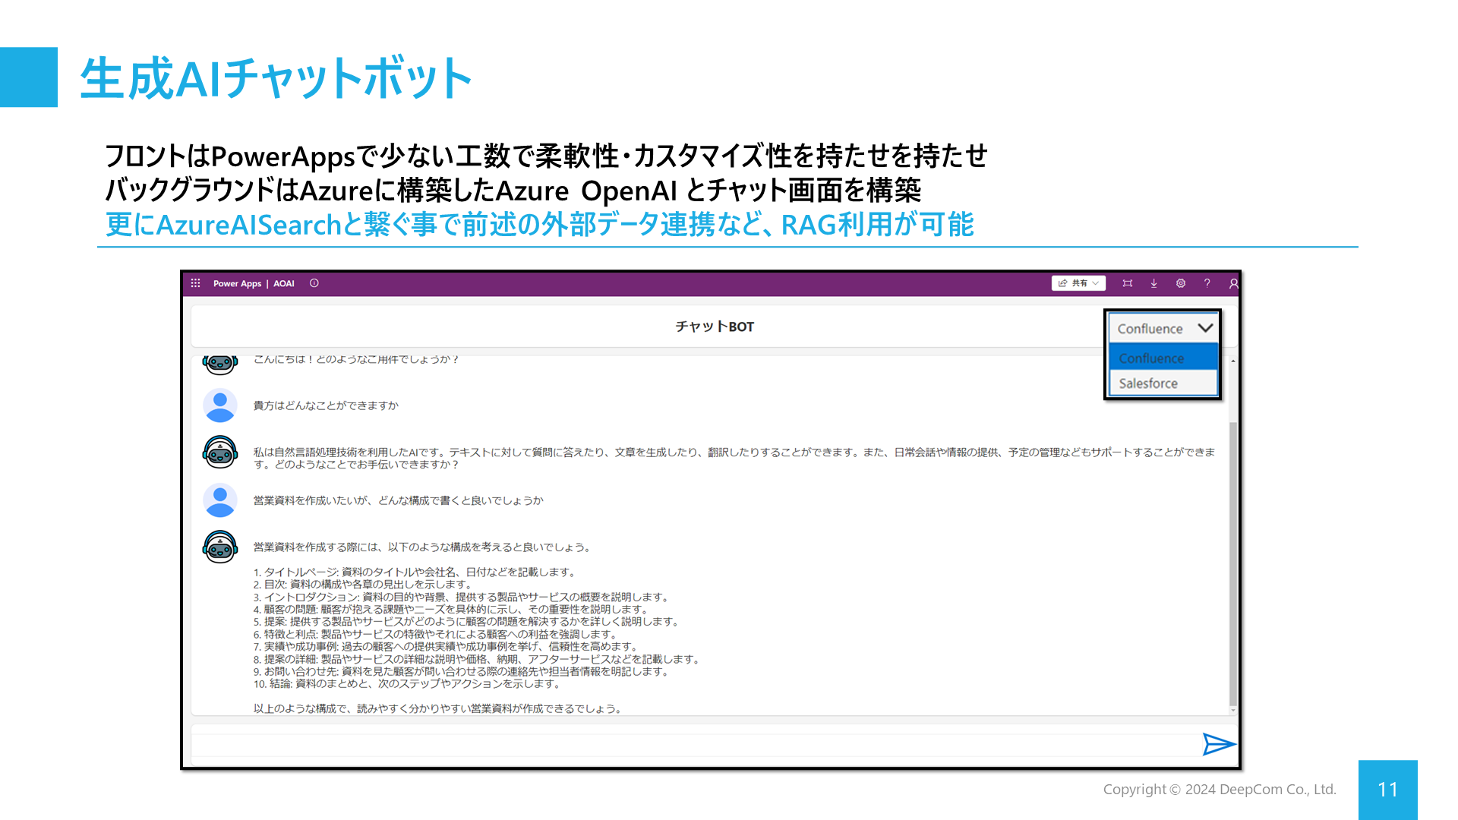Click the chat vertical scrollbar
This screenshot has width=1458, height=820.
click(x=1232, y=563)
